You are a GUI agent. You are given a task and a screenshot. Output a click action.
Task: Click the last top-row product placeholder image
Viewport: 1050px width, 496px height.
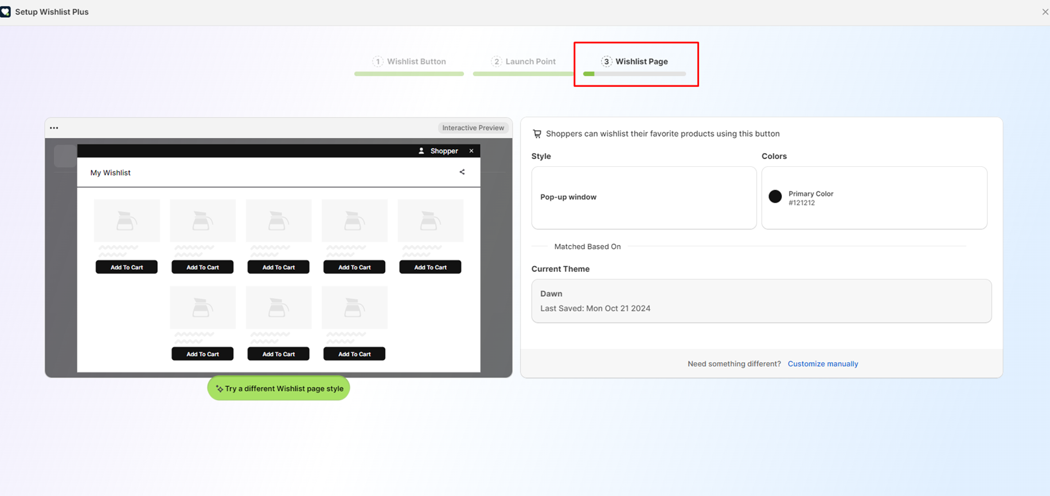[430, 221]
